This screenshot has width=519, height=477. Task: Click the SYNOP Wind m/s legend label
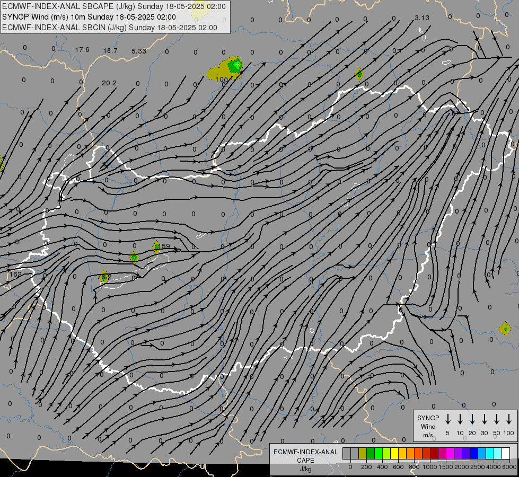point(428,426)
